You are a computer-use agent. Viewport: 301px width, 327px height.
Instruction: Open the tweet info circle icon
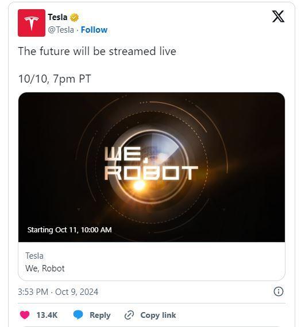click(279, 291)
